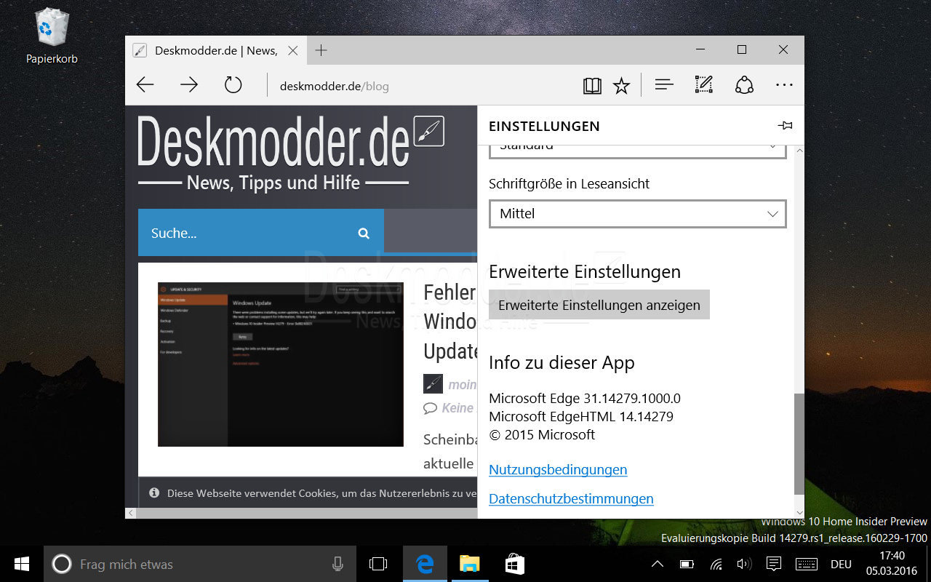Open Task View in the taskbar
The width and height of the screenshot is (931, 582).
(378, 564)
